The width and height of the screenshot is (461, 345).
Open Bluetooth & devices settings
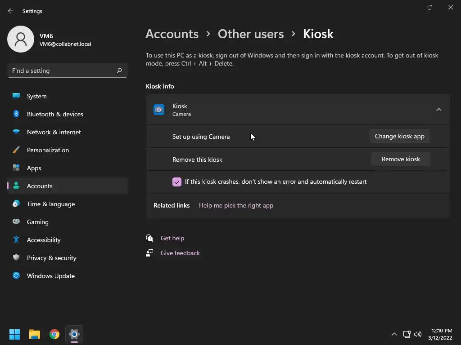(55, 114)
